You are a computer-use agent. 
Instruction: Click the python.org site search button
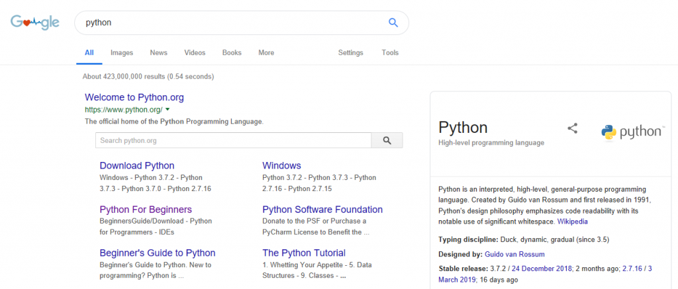(387, 140)
